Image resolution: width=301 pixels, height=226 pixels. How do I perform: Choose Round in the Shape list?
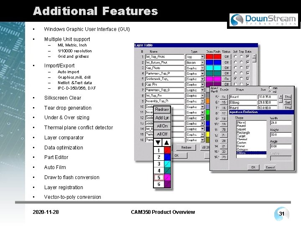click(x=241, y=126)
